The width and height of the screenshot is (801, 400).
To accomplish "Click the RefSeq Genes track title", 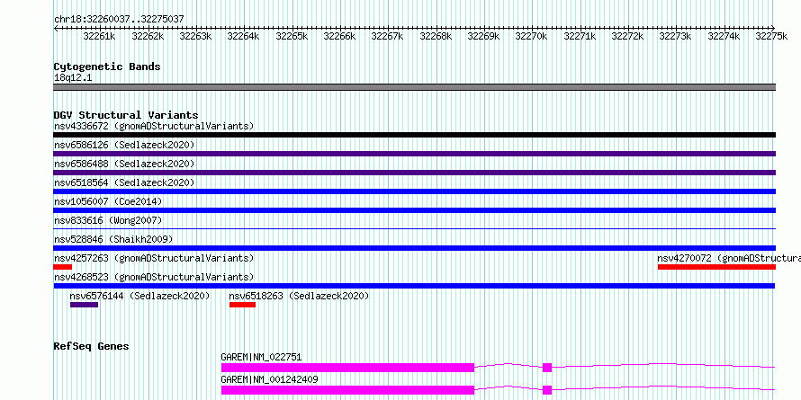I will (92, 346).
